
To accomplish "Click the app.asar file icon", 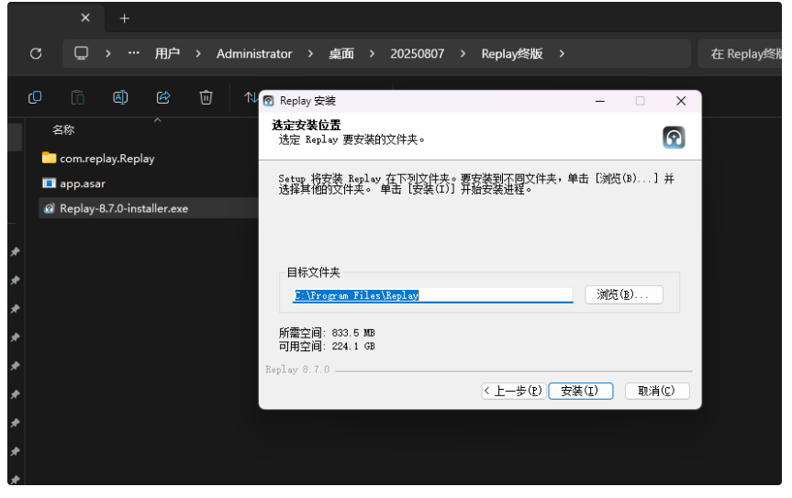I will (49, 183).
